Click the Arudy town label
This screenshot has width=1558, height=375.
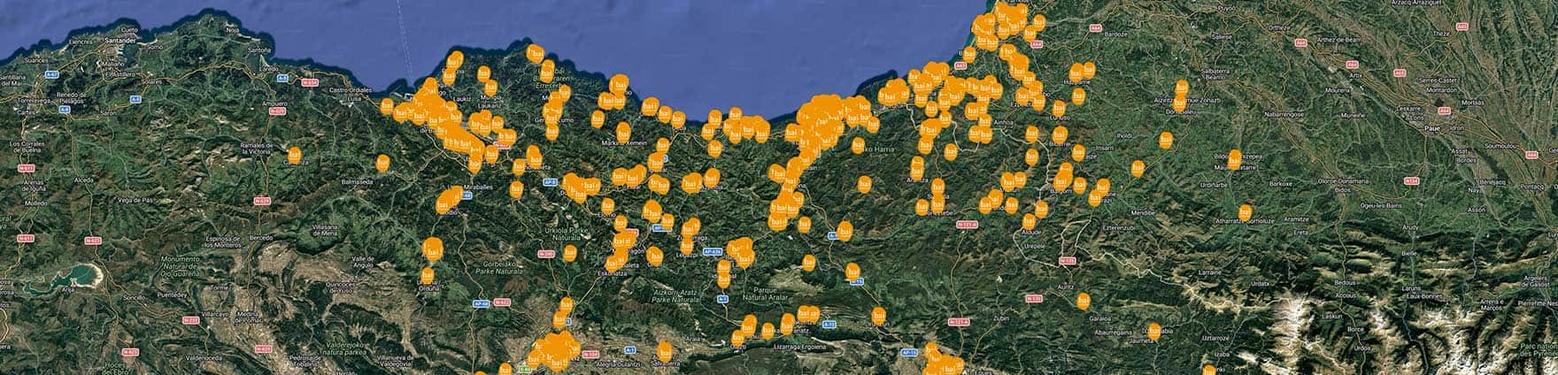tap(1409, 227)
